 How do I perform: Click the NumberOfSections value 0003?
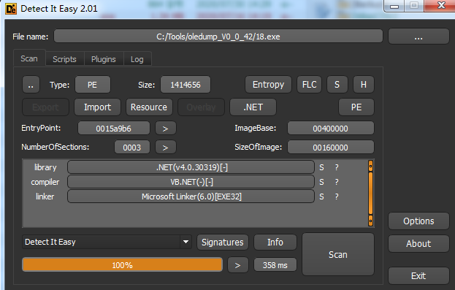point(132,147)
